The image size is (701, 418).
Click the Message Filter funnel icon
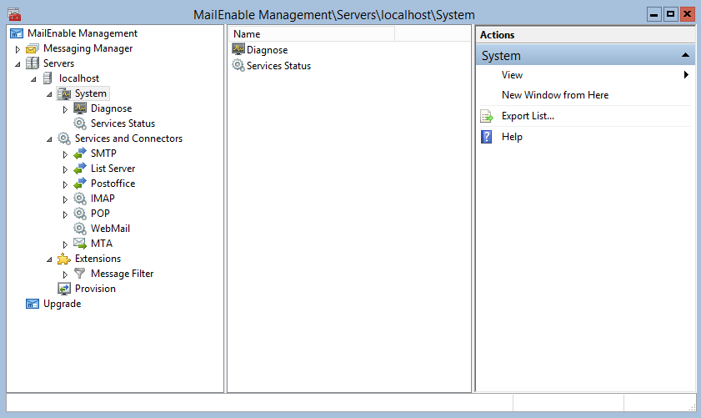80,274
